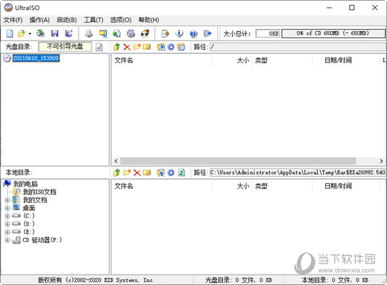Click the Compress ISO icon
The image size is (387, 285).
click(117, 33)
